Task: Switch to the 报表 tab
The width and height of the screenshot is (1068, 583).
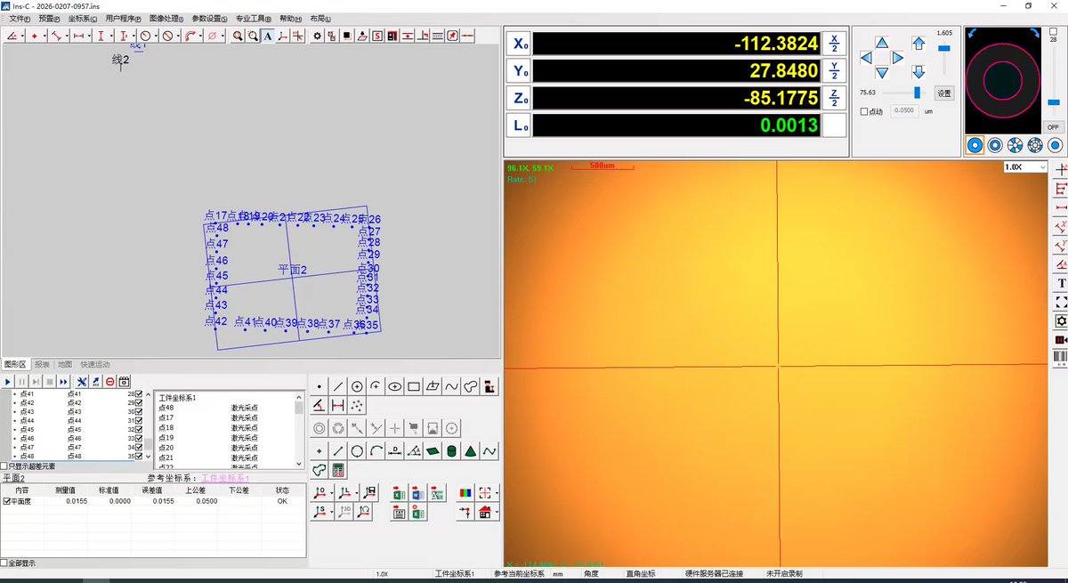Action: [x=43, y=364]
